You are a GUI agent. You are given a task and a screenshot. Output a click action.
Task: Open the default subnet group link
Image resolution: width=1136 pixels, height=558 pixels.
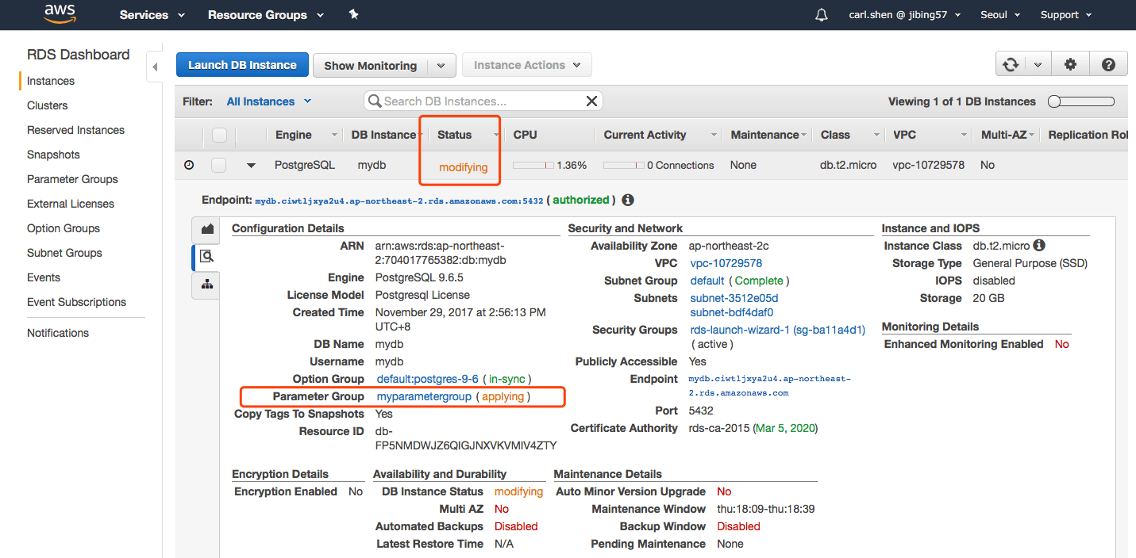point(707,281)
